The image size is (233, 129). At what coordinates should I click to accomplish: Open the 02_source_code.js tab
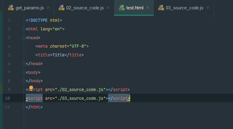pyautogui.click(x=85, y=8)
